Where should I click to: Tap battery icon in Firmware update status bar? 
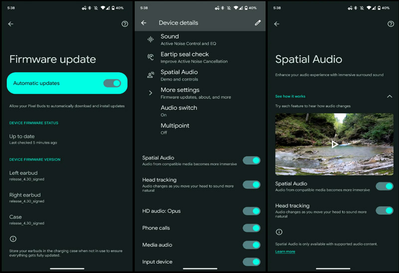point(113,8)
